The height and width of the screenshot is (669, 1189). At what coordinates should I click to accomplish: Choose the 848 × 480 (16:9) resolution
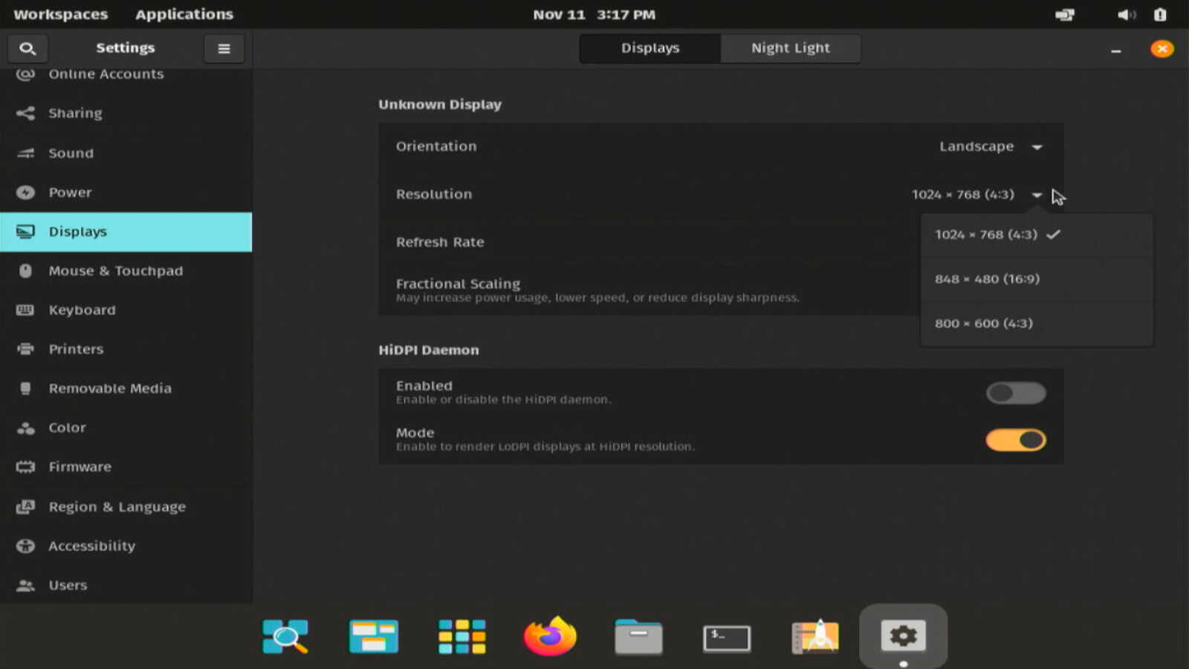[1037, 279]
